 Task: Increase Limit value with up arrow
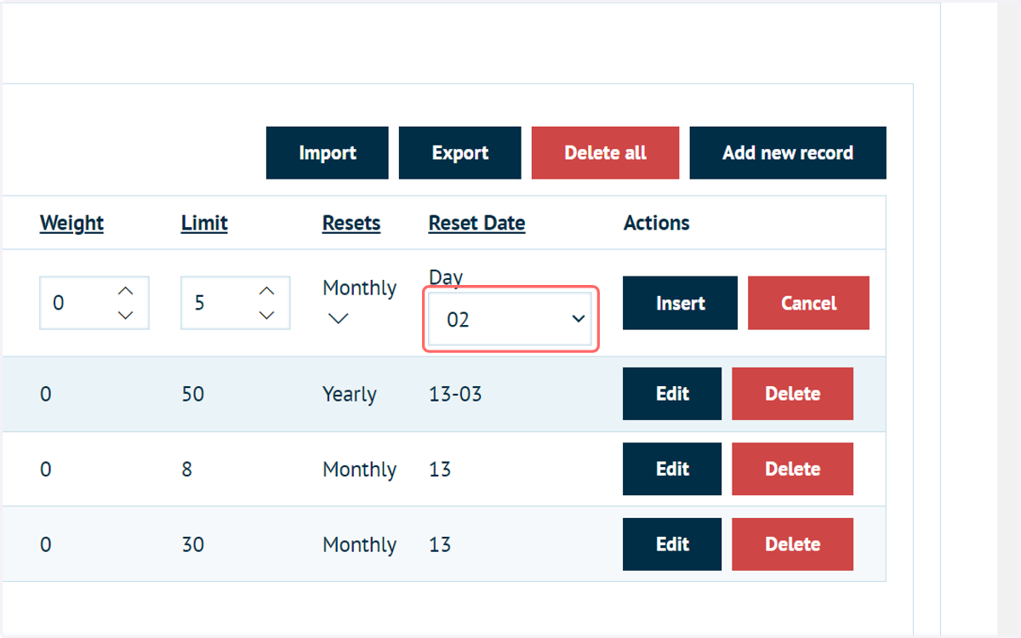point(267,291)
